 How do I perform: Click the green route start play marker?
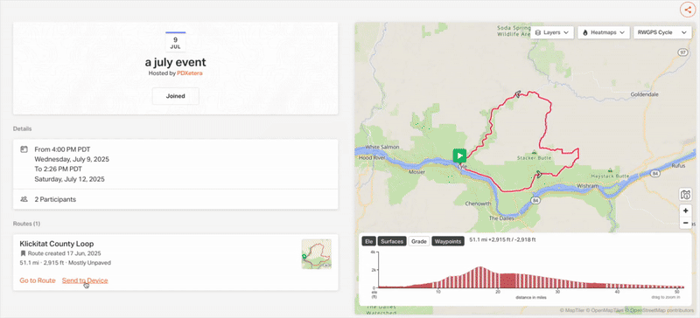pos(459,156)
